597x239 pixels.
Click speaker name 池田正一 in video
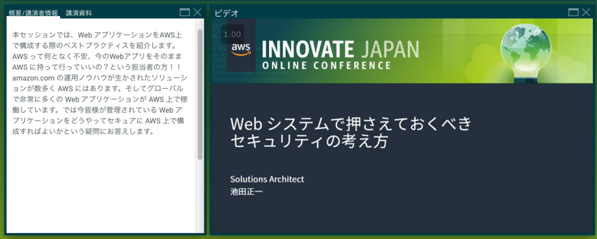(247, 191)
